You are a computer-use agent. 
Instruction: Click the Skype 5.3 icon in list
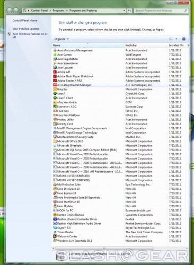55,228
